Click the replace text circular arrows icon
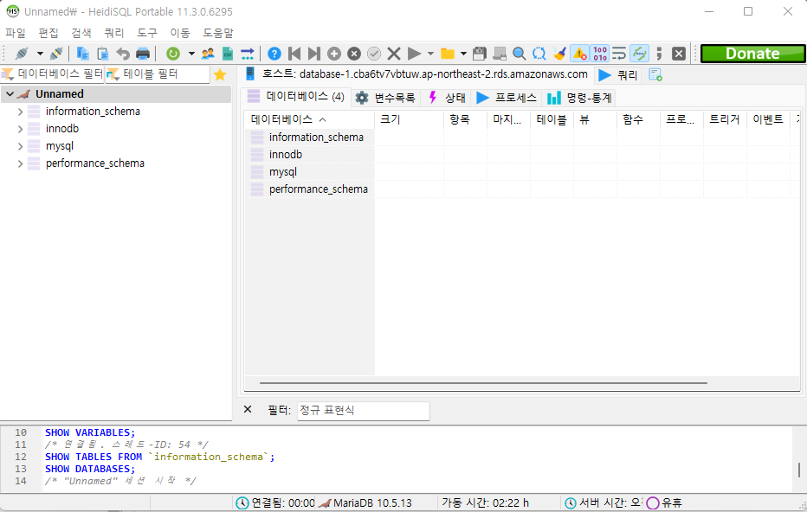The height and width of the screenshot is (512, 807). point(539,54)
